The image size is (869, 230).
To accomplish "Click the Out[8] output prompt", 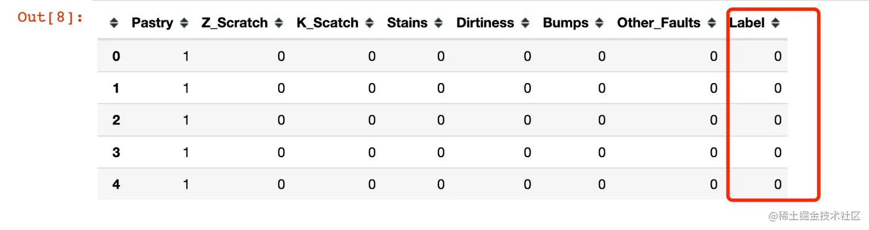I will (x=51, y=17).
